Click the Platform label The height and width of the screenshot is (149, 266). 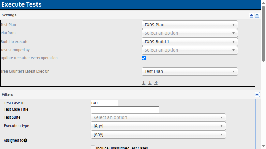pyautogui.click(x=8, y=33)
